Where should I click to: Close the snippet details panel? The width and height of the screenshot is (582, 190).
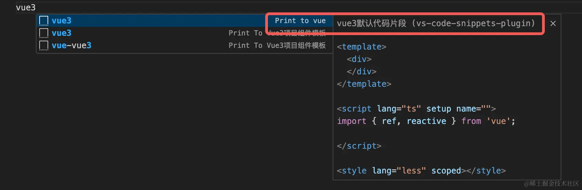click(553, 23)
